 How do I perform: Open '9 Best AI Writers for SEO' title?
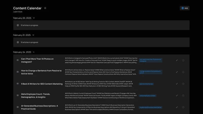42,84
